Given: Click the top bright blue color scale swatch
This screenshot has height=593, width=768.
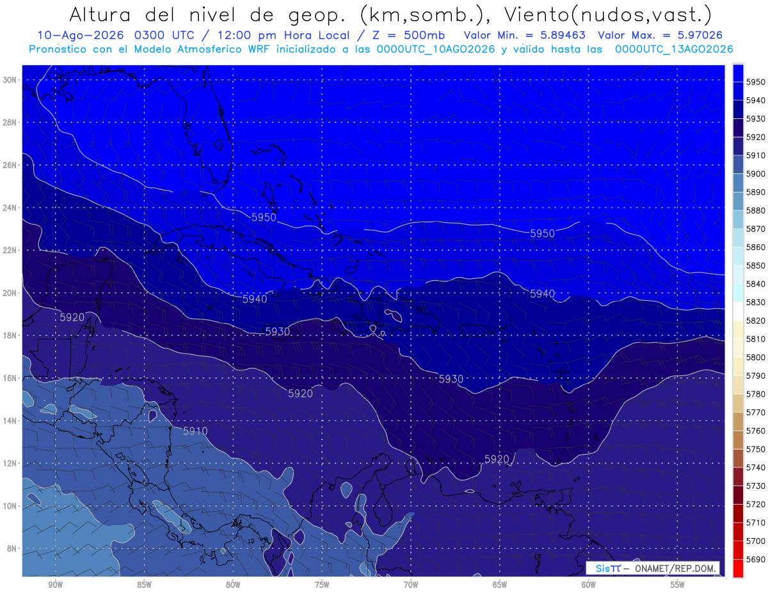Looking at the screenshot, I should [x=738, y=72].
